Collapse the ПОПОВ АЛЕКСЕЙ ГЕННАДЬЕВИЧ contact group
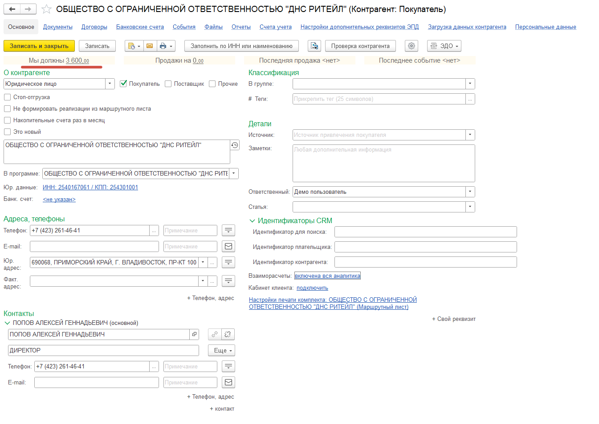Viewport: 599px width, 424px height. pos(7,323)
